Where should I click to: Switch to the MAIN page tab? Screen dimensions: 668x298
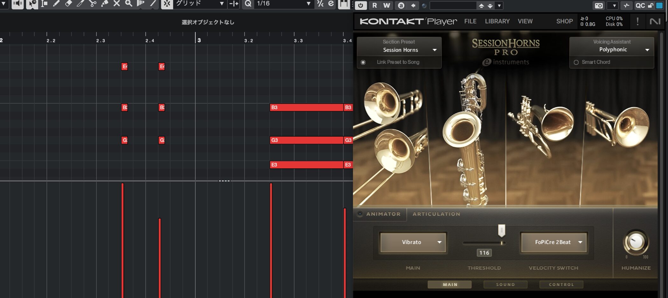(450, 284)
